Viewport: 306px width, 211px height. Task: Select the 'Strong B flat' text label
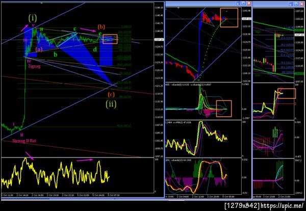(x=24, y=141)
